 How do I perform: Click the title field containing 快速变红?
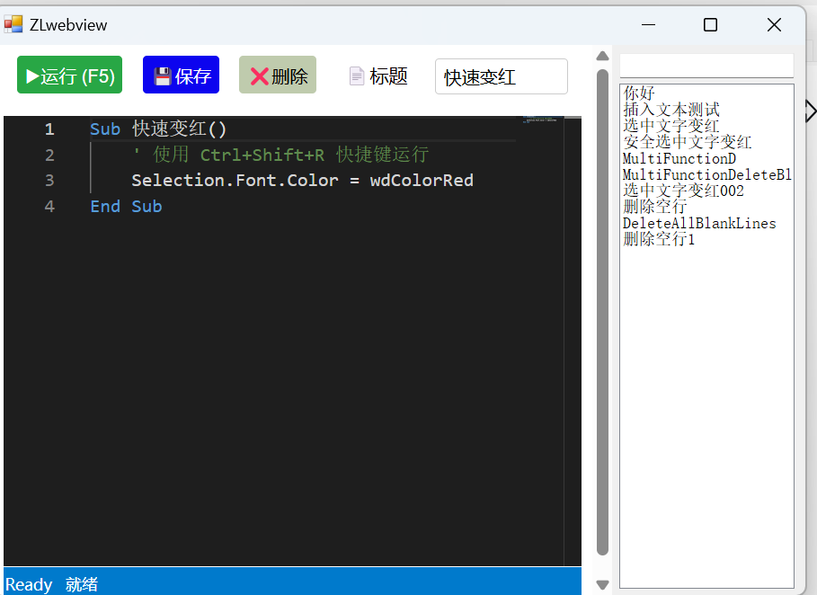point(501,76)
